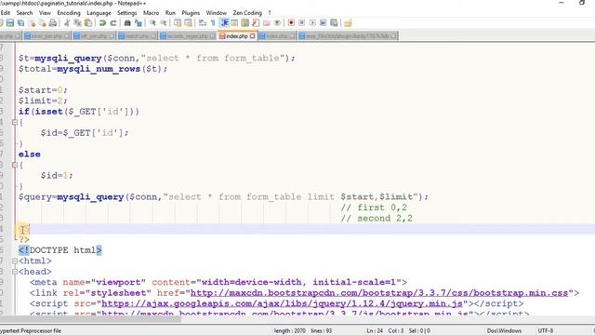Click Dos\Windows line ending in status bar
The width and height of the screenshot is (595, 335).
click(x=504, y=331)
